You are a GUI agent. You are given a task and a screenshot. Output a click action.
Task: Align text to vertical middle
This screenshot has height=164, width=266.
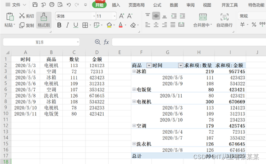(156, 16)
